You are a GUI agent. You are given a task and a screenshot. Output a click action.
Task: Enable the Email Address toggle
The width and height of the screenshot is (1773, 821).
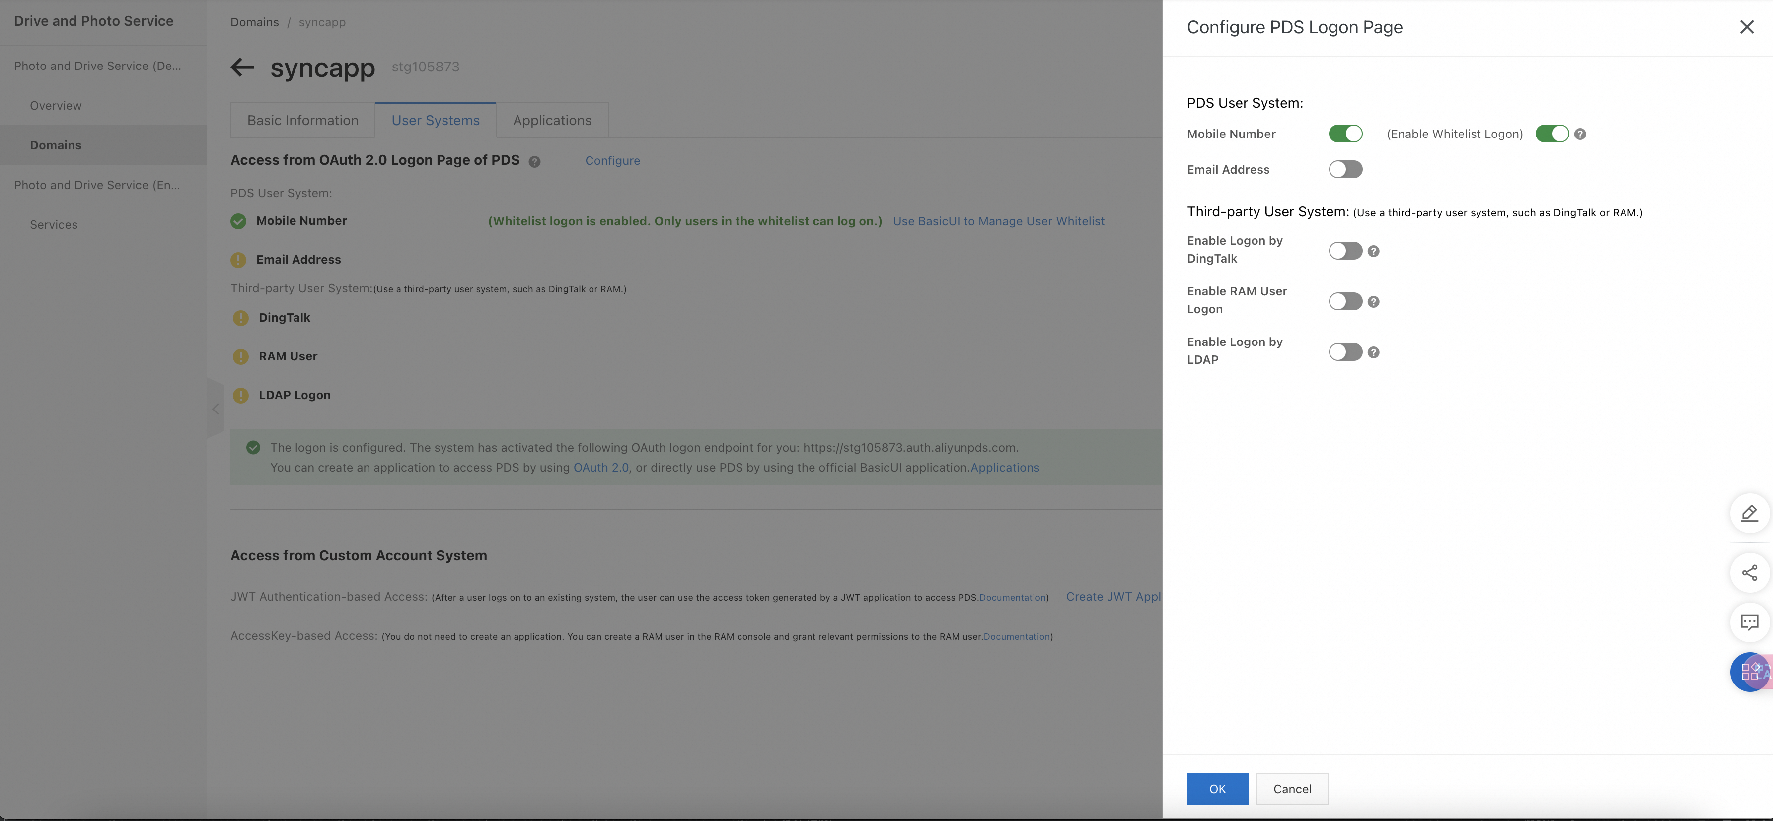1345,169
